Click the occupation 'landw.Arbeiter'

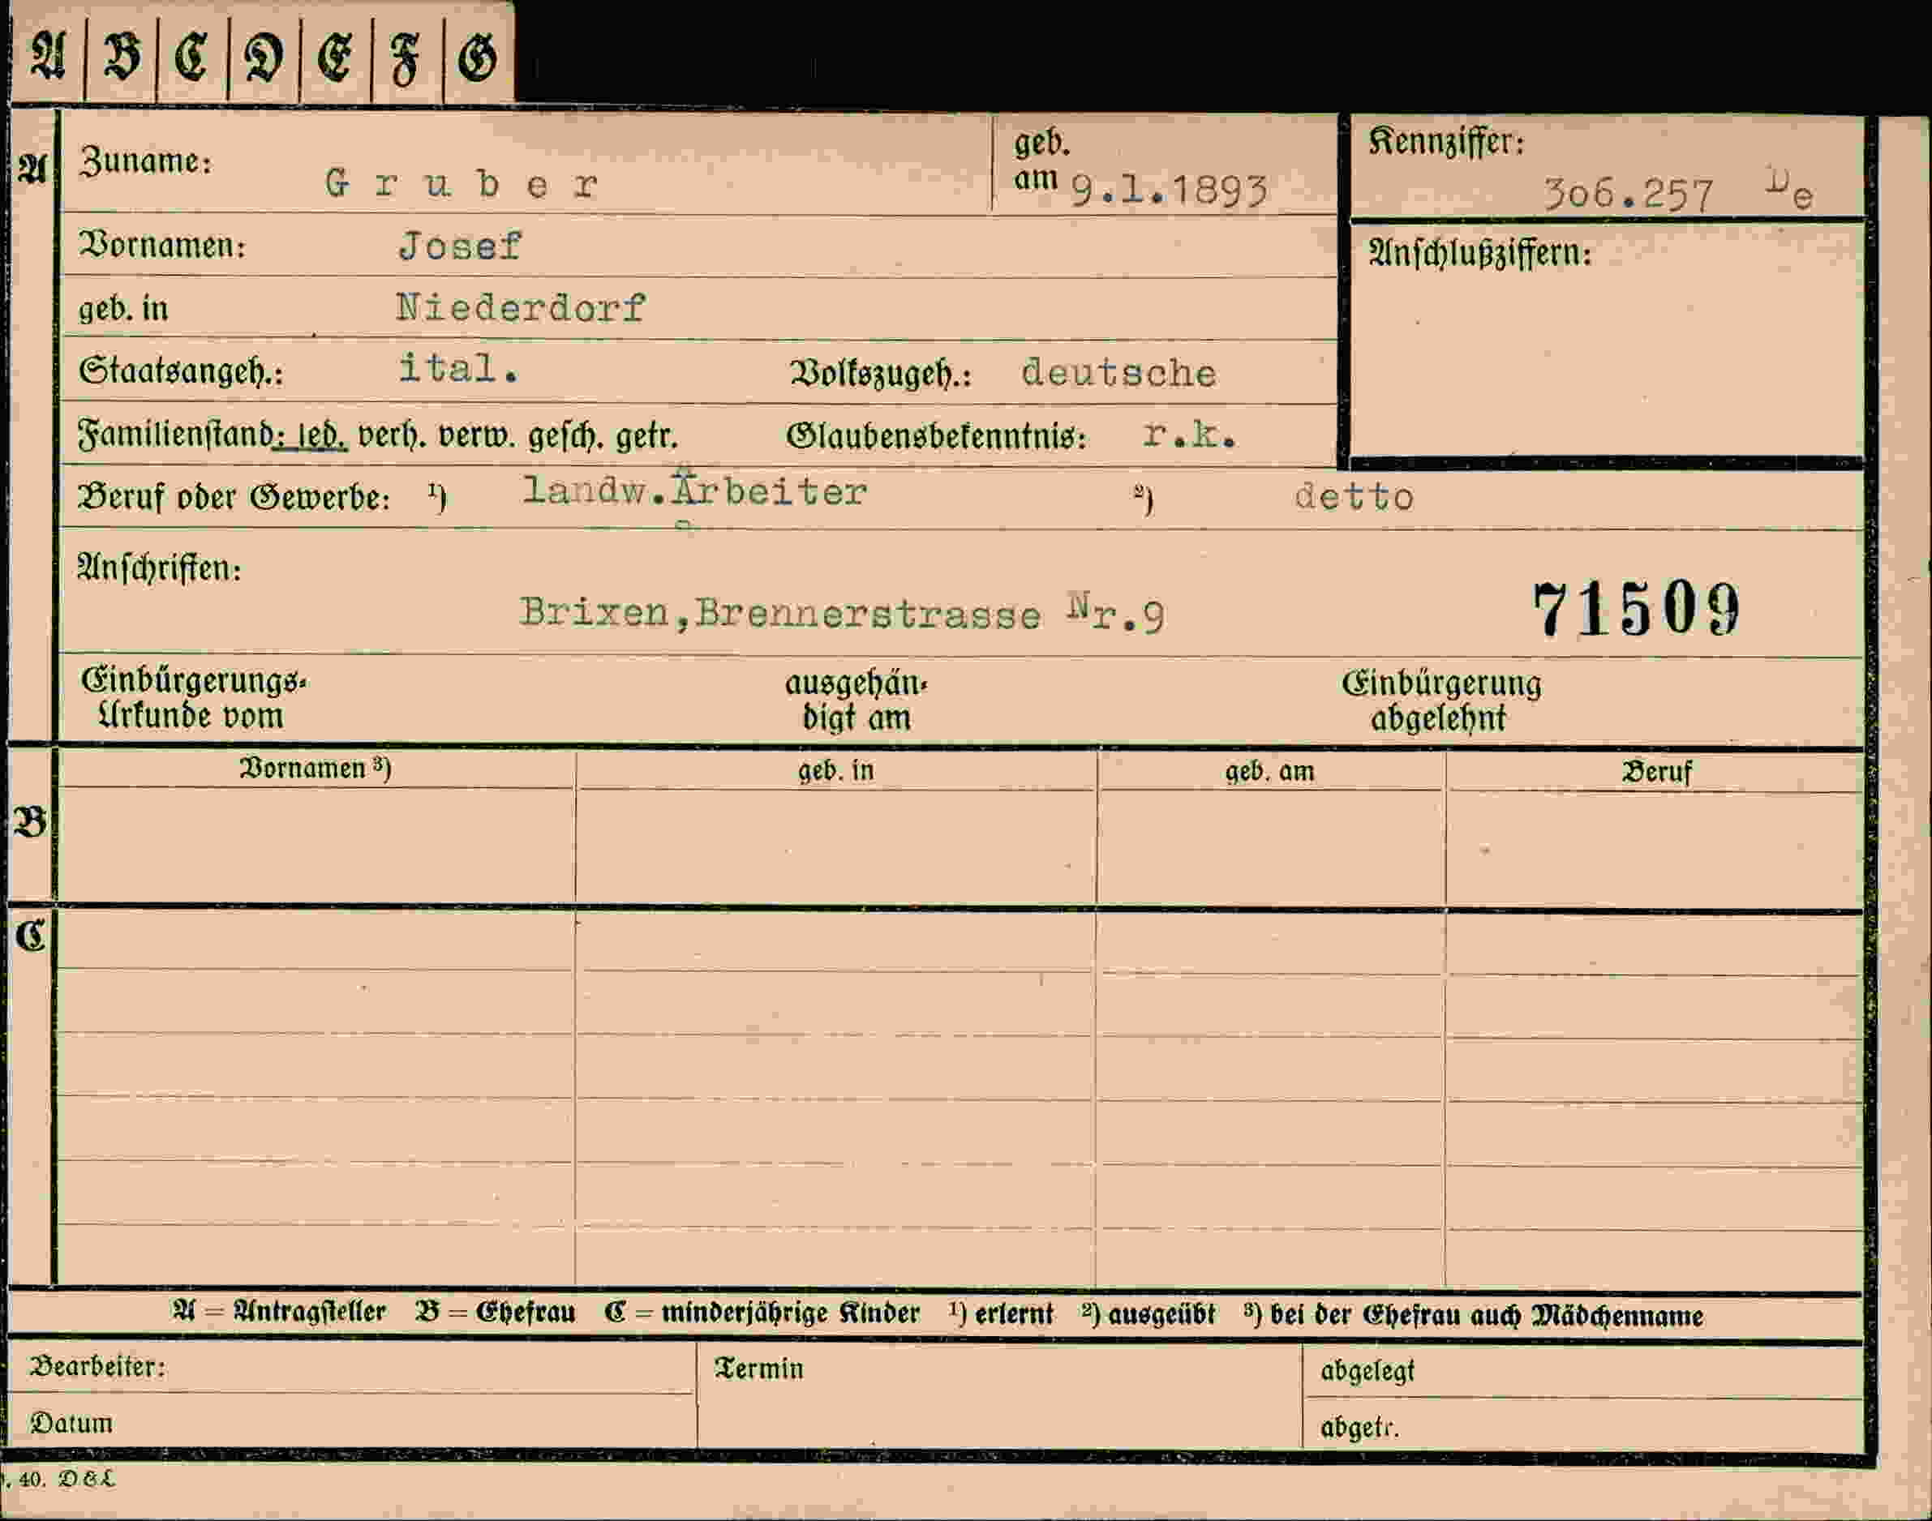[695, 490]
